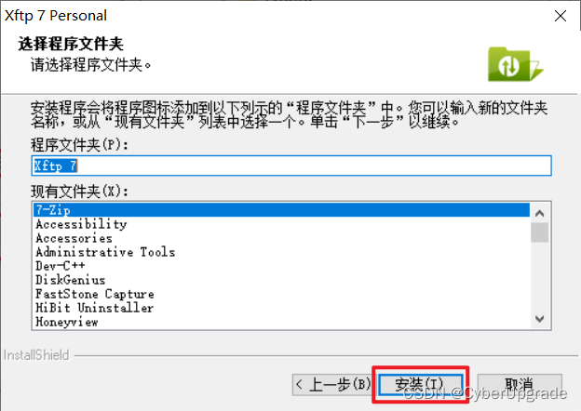Screen dimensions: 581x411
Task: Cancel setup with the 取消 button
Action: (520, 385)
